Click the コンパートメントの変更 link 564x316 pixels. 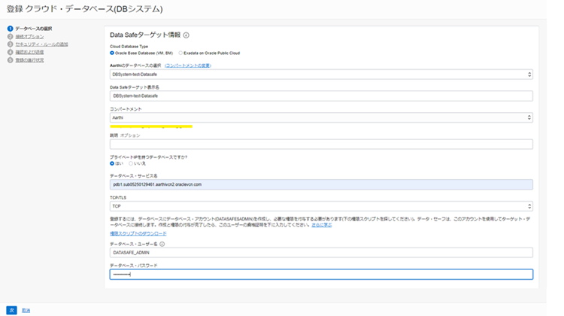pos(188,65)
